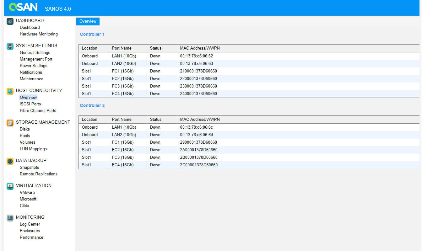Click the Host Connectivity globe icon

10,91
